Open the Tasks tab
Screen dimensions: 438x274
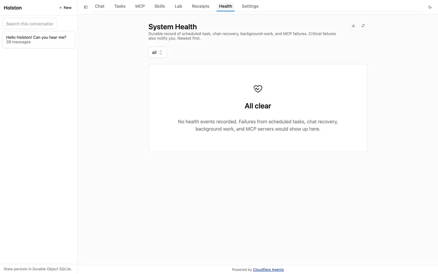120,6
